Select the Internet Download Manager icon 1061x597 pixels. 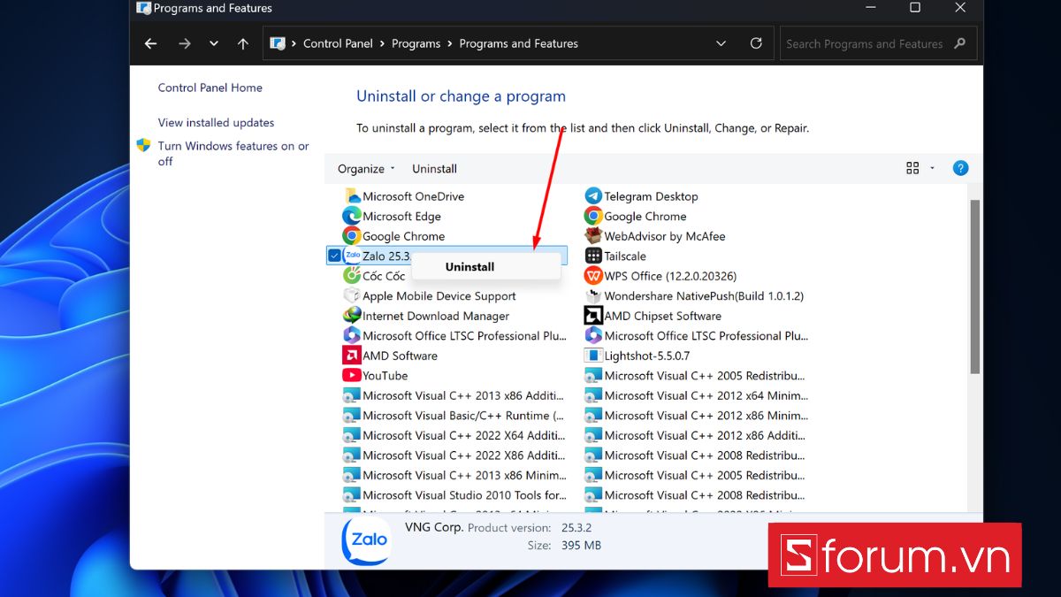tap(352, 316)
